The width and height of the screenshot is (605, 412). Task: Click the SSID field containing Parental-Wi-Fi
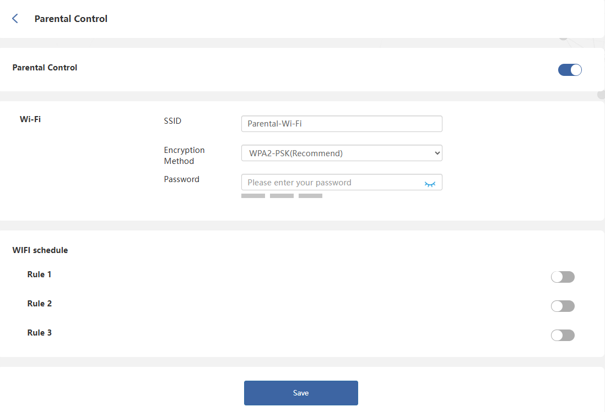[x=342, y=124]
